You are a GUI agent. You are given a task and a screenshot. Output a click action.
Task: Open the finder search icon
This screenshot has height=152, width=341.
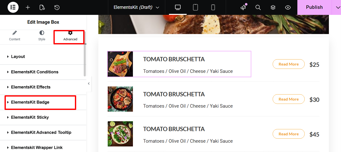pyautogui.click(x=258, y=7)
